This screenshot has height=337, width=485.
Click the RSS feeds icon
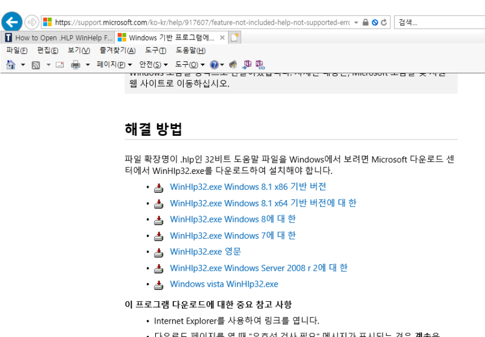tap(36, 65)
